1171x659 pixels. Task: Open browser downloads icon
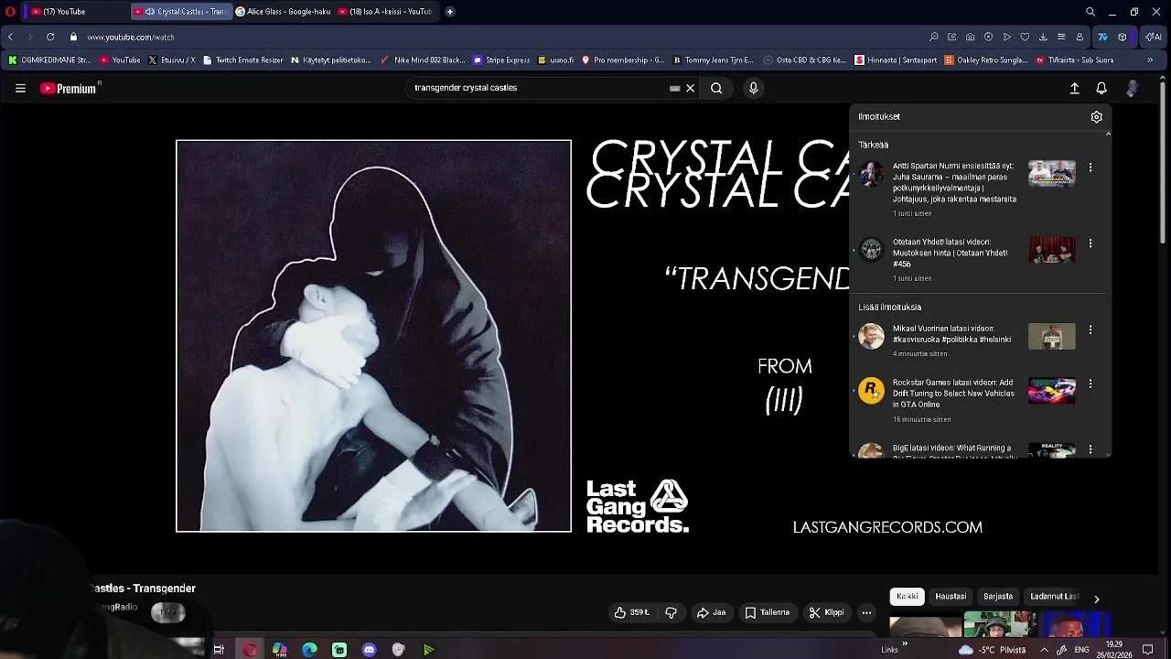1043,38
